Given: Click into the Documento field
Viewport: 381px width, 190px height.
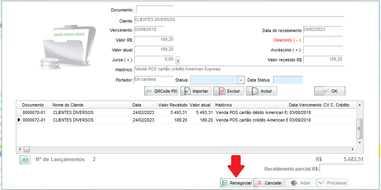Looking at the screenshot, I should [x=155, y=9].
